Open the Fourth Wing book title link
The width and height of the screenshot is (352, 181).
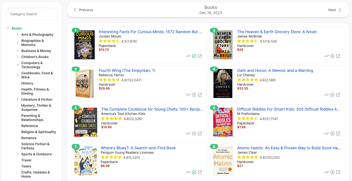click(x=127, y=70)
